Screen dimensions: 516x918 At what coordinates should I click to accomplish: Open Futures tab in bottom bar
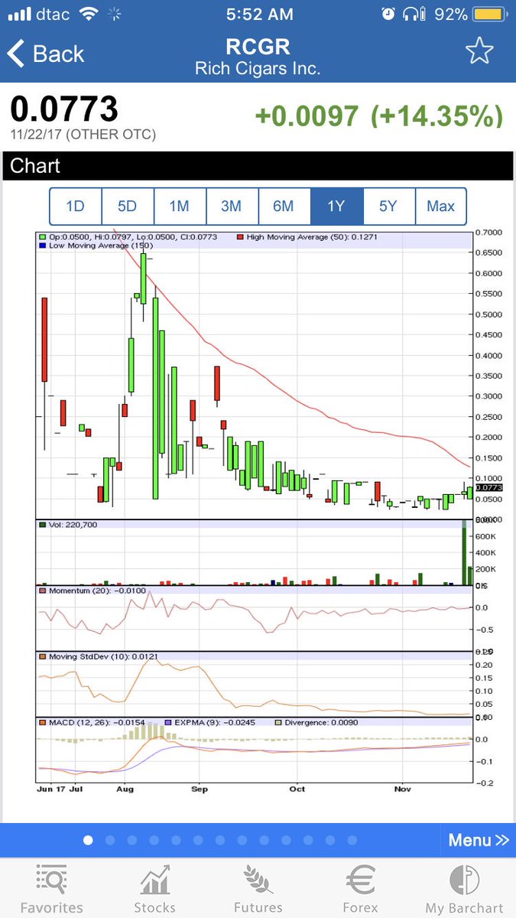(258, 887)
